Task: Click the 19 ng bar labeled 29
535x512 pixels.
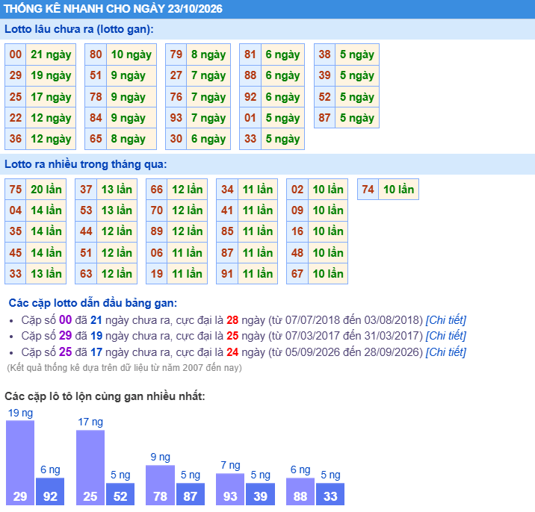Action: pyautogui.click(x=20, y=463)
